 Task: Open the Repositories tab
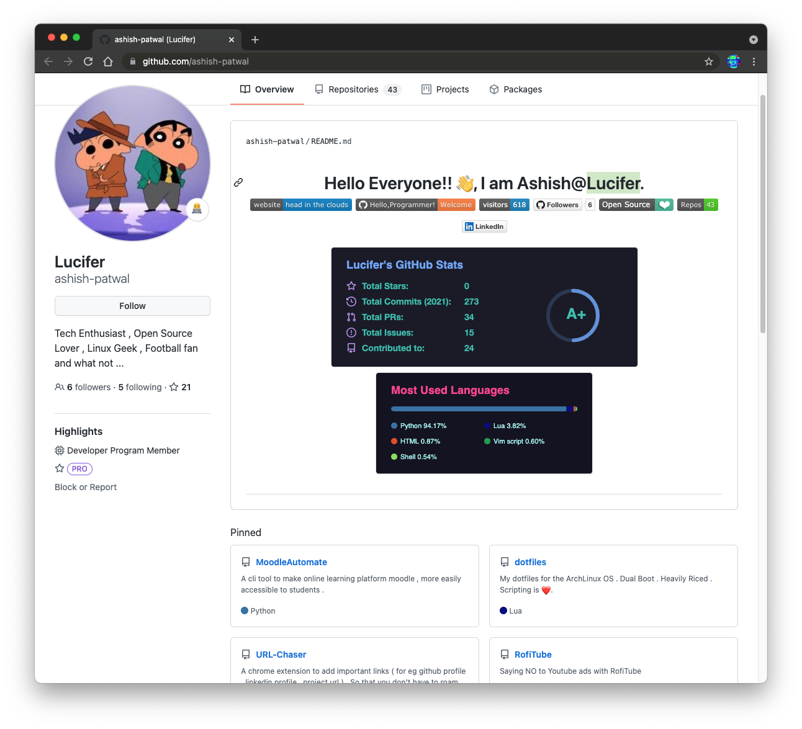(358, 89)
